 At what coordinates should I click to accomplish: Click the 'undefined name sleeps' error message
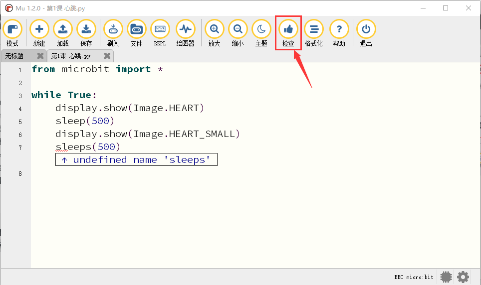pos(137,159)
